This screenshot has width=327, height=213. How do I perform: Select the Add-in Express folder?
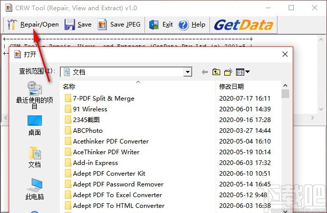[x=96, y=163]
